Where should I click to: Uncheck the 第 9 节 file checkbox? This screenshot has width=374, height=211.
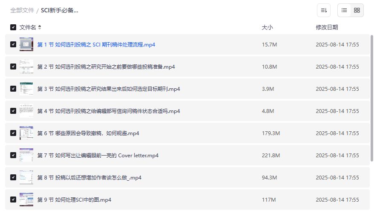tap(13, 200)
